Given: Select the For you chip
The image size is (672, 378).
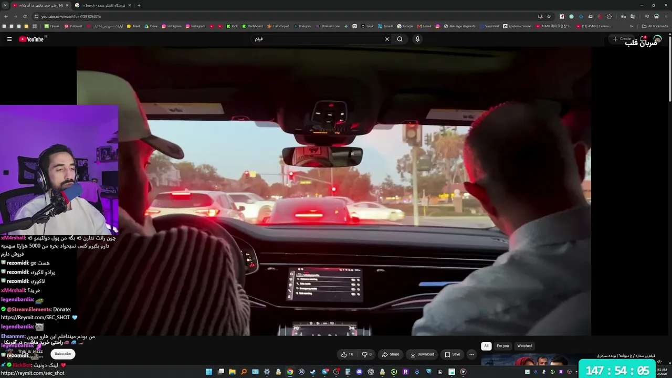Looking at the screenshot, I should [503, 346].
